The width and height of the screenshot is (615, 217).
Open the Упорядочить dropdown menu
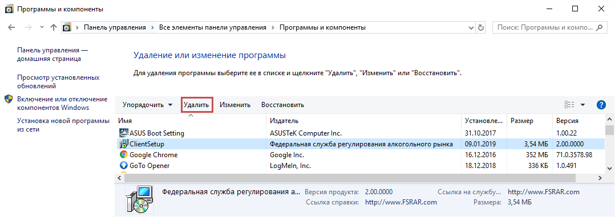[x=147, y=105]
